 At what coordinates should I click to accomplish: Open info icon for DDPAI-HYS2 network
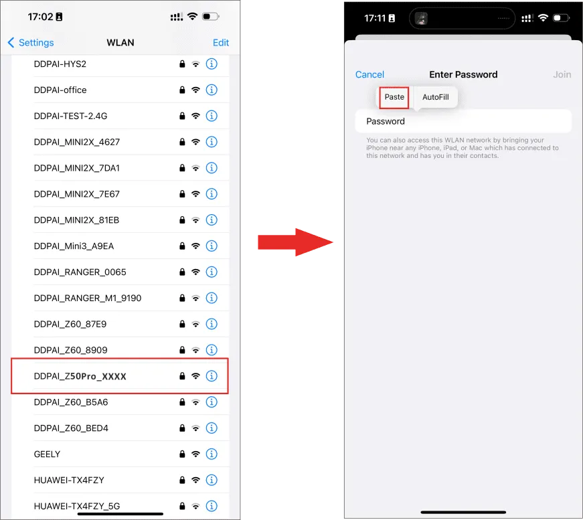212,64
